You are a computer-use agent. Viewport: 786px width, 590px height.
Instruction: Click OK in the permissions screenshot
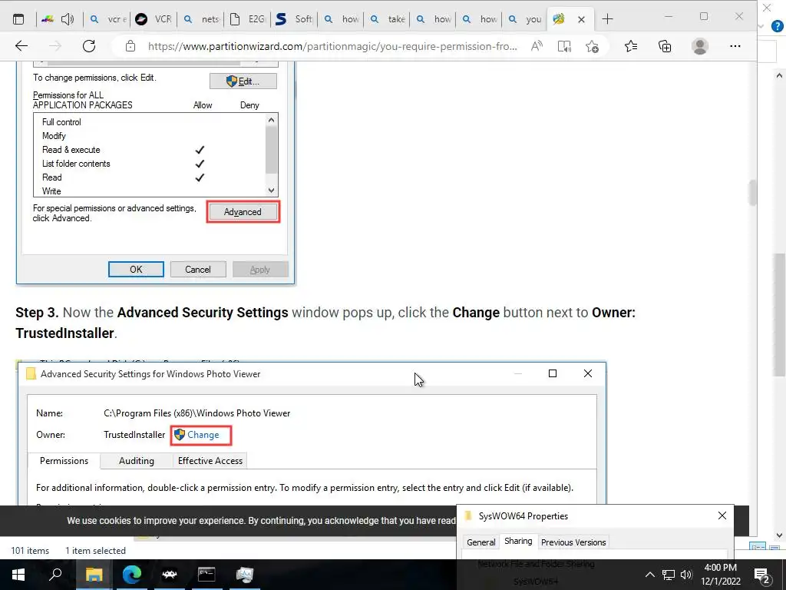click(136, 270)
